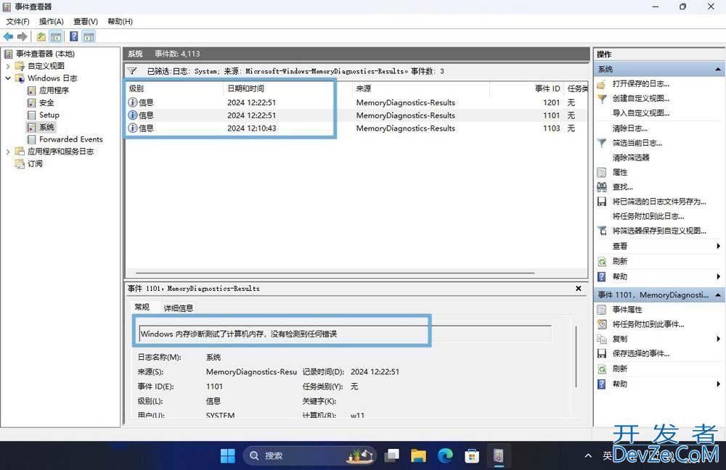Click 创建自定义视图 action

tap(641, 98)
